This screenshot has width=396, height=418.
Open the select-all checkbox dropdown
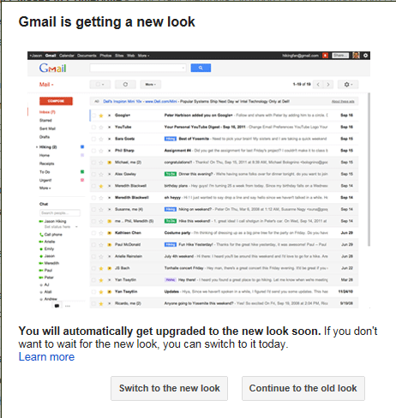click(x=100, y=85)
